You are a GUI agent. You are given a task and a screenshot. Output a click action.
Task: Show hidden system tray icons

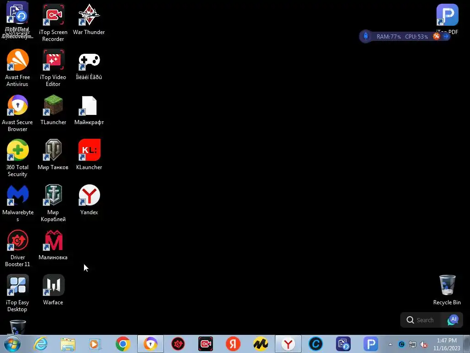[x=390, y=344]
